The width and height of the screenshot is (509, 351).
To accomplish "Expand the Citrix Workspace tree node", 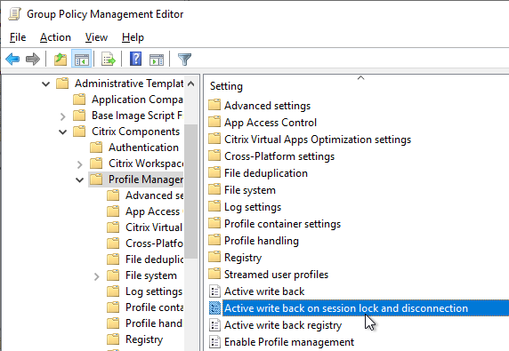I will coord(80,164).
